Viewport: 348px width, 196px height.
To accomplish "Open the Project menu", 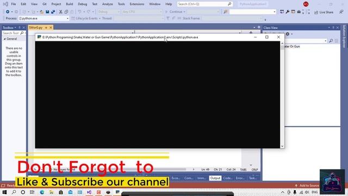I will 56,4.
